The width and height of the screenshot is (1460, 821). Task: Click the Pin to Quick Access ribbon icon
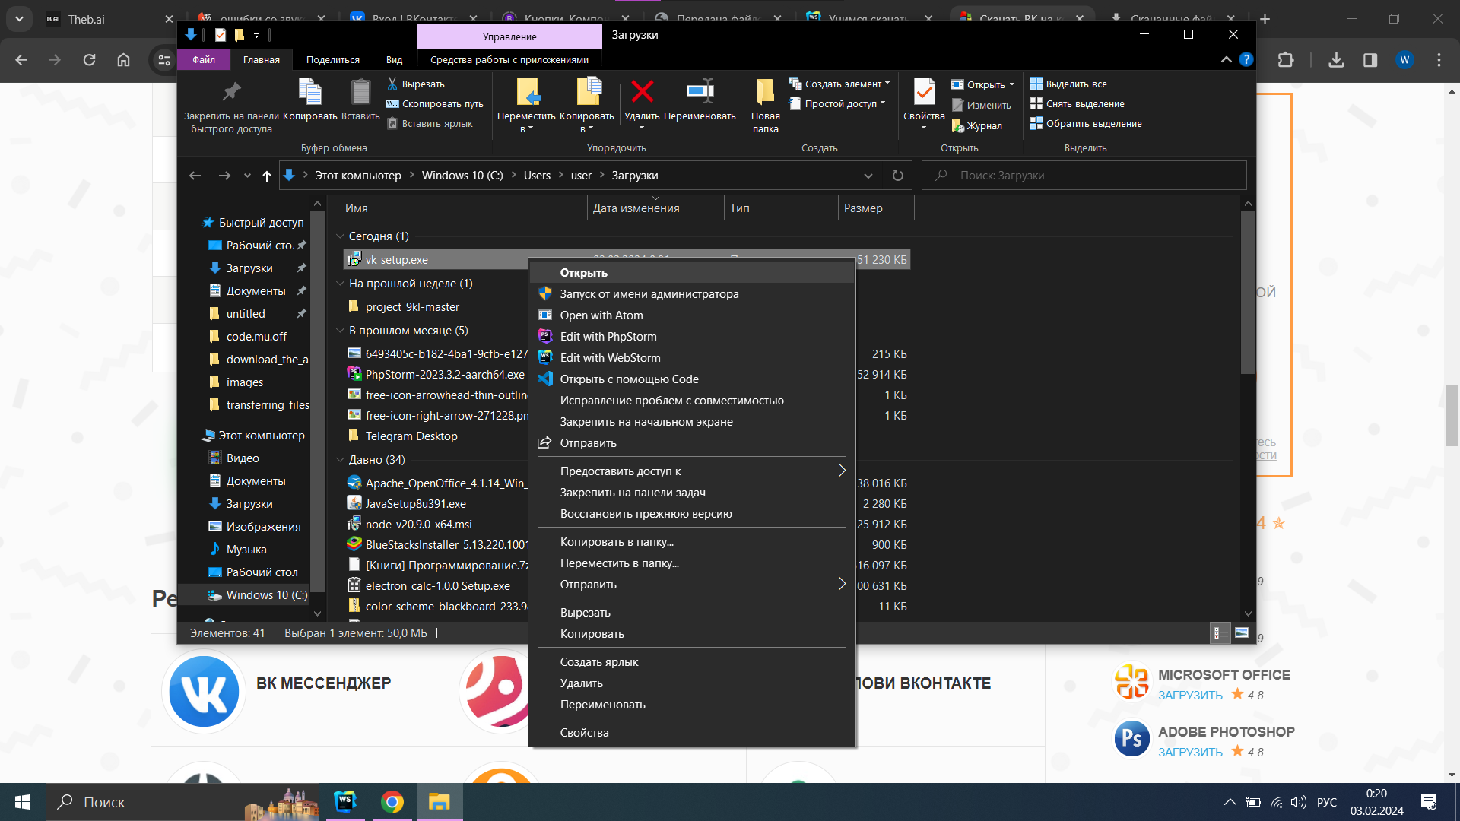pyautogui.click(x=231, y=92)
